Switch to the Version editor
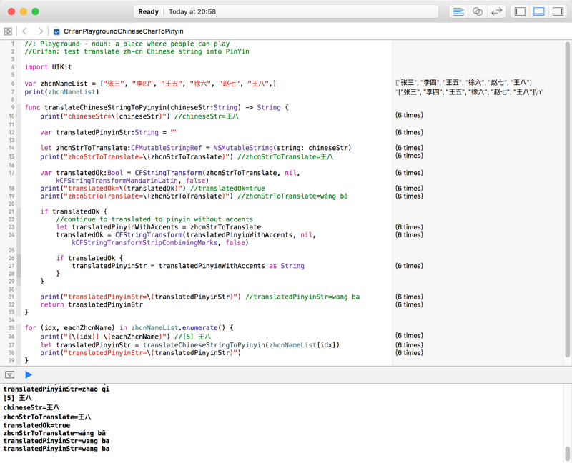 pyautogui.click(x=496, y=11)
